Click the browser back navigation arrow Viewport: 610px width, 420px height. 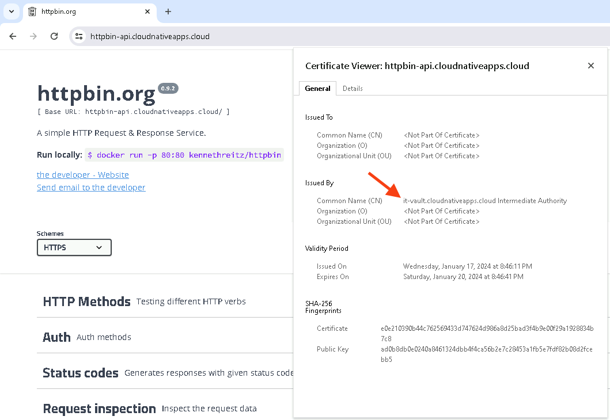click(x=13, y=36)
